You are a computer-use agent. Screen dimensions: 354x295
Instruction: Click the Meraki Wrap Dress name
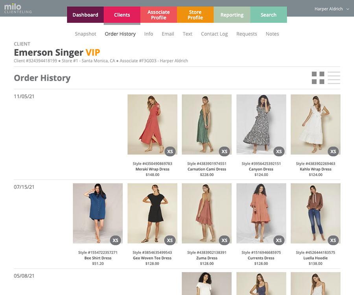152,169
